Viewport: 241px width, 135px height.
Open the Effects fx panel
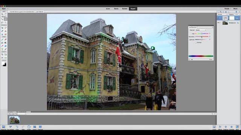pyautogui.click(x=220, y=127)
